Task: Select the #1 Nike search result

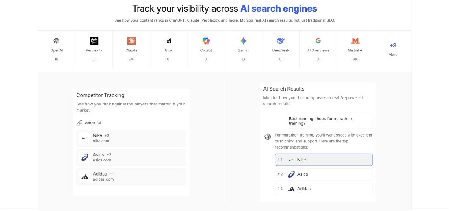Action: point(324,160)
